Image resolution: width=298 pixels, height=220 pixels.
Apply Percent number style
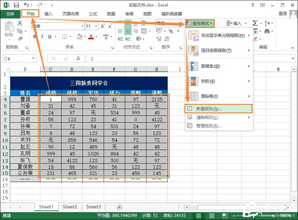tap(170, 31)
